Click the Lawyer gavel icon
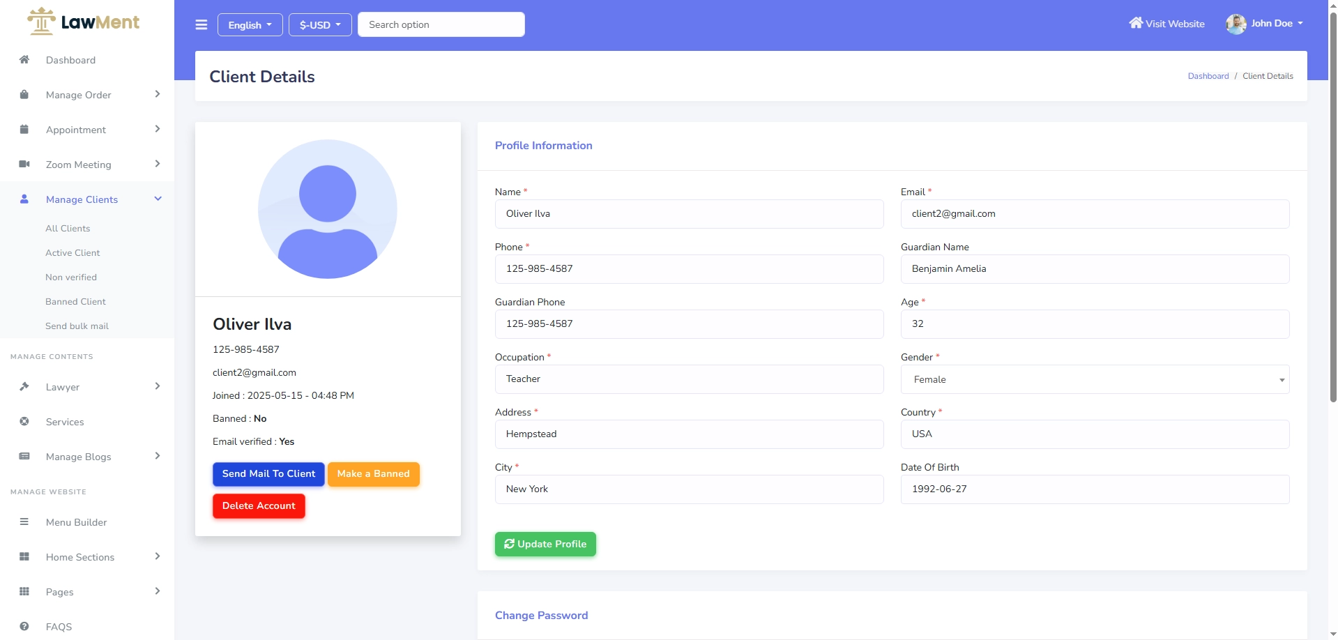This screenshot has width=1338, height=640. click(x=24, y=386)
